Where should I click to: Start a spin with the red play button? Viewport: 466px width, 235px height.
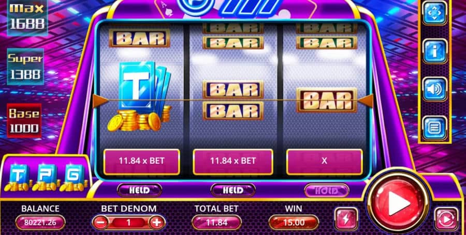point(398,202)
